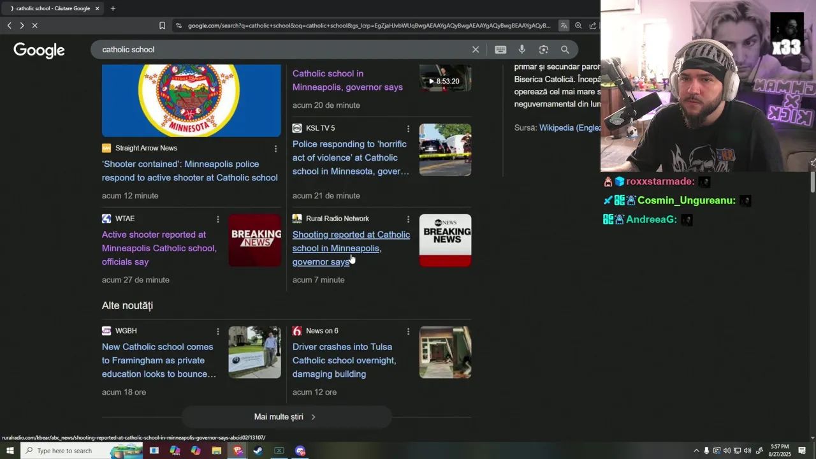Submit search with the magnifier icon
This screenshot has width=816, height=459.
coord(565,50)
